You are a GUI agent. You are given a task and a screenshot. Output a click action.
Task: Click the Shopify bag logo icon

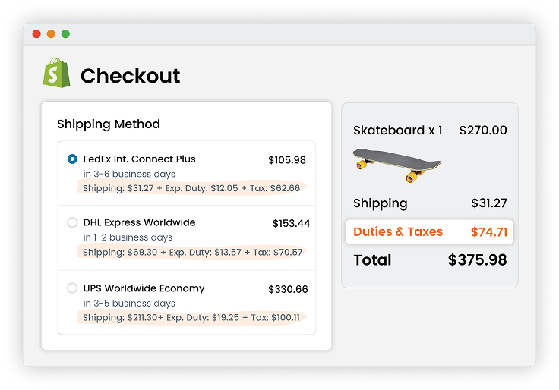(56, 73)
